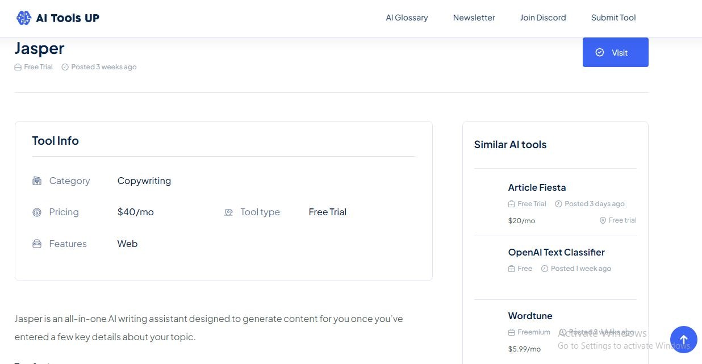Click the Features car icon
This screenshot has height=364, width=702.
37,244
